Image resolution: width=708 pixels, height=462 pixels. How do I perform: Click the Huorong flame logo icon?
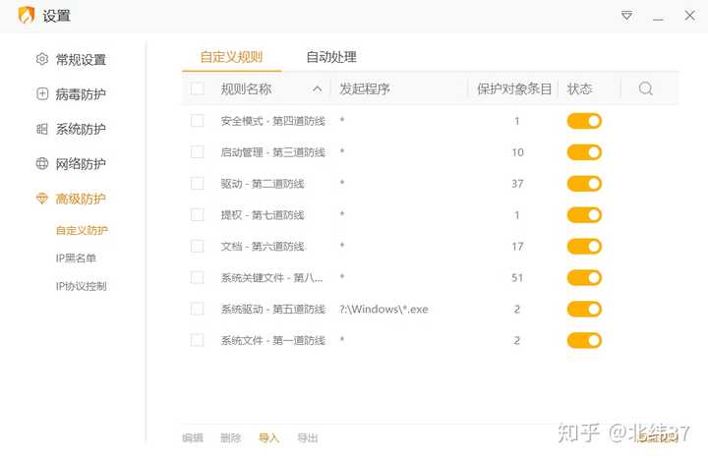tap(26, 16)
